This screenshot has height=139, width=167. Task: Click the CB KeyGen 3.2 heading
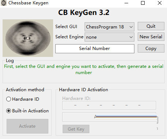click(x=84, y=12)
